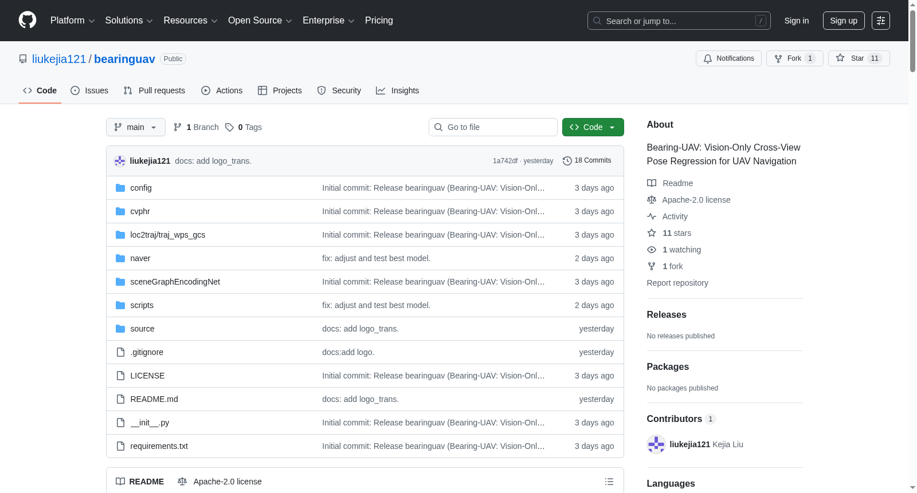Expand the Platform menu
The image size is (917, 493).
click(73, 21)
